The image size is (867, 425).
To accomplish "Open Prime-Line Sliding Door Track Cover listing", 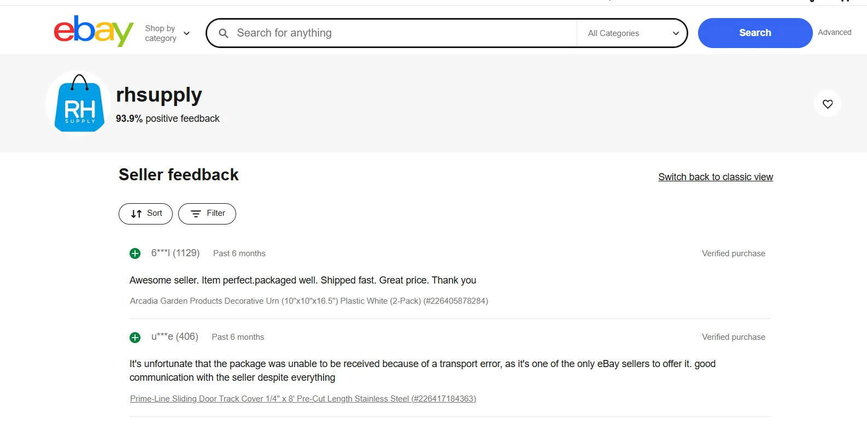I will (x=303, y=399).
